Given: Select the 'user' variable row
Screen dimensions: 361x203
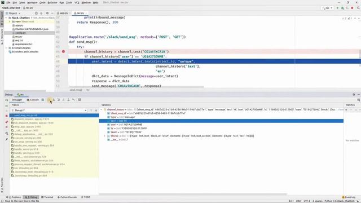Looking at the screenshot, I should point(221,125).
